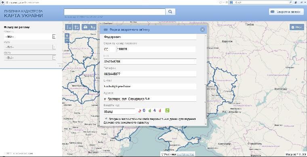This screenshot has height=157, width=307.
Task: Click the browser address bar
Action: [111, 2]
